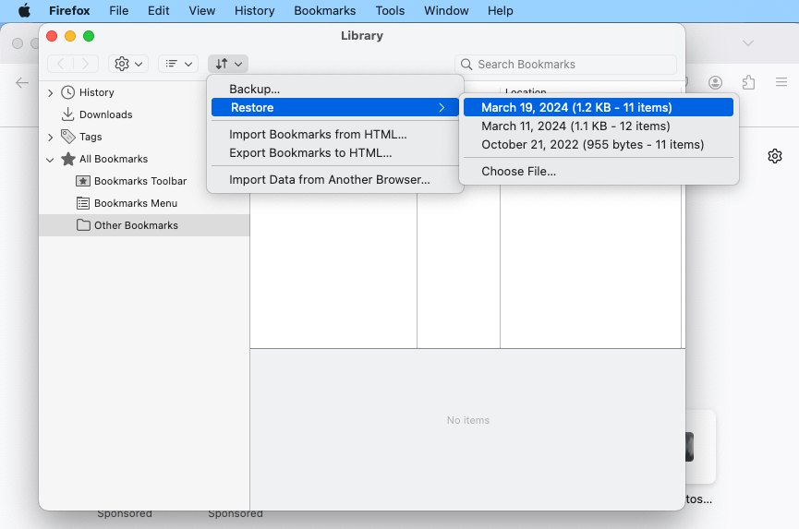
Task: Click the magnifier icon in Search Bookmarks
Action: [466, 64]
